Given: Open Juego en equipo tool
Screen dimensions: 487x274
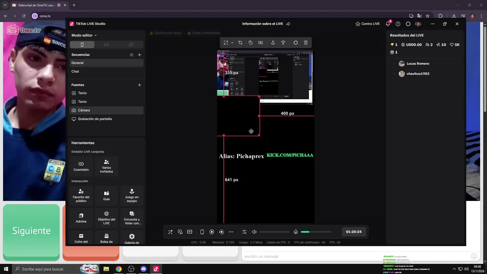Looking at the screenshot, I should click(x=132, y=196).
